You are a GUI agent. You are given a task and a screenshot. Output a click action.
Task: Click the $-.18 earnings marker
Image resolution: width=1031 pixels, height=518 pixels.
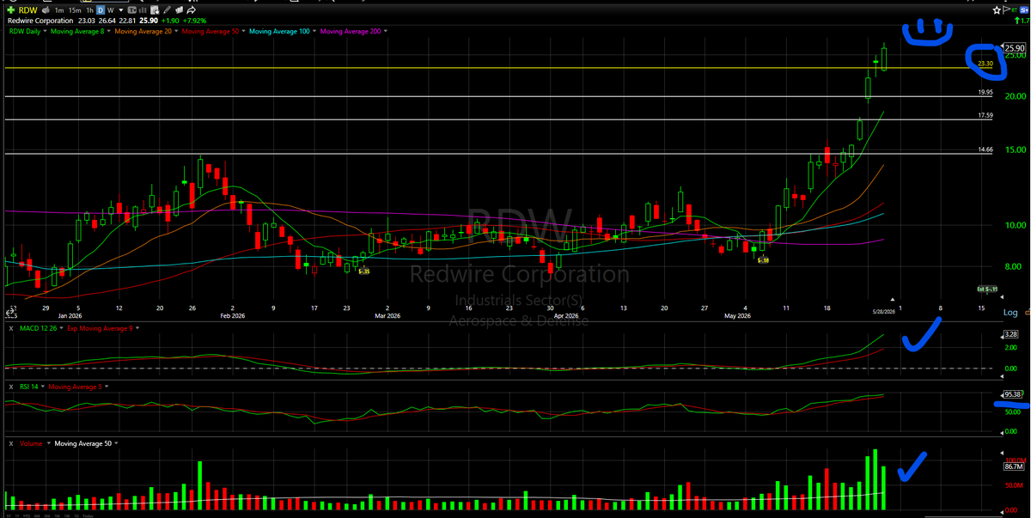tap(763, 260)
